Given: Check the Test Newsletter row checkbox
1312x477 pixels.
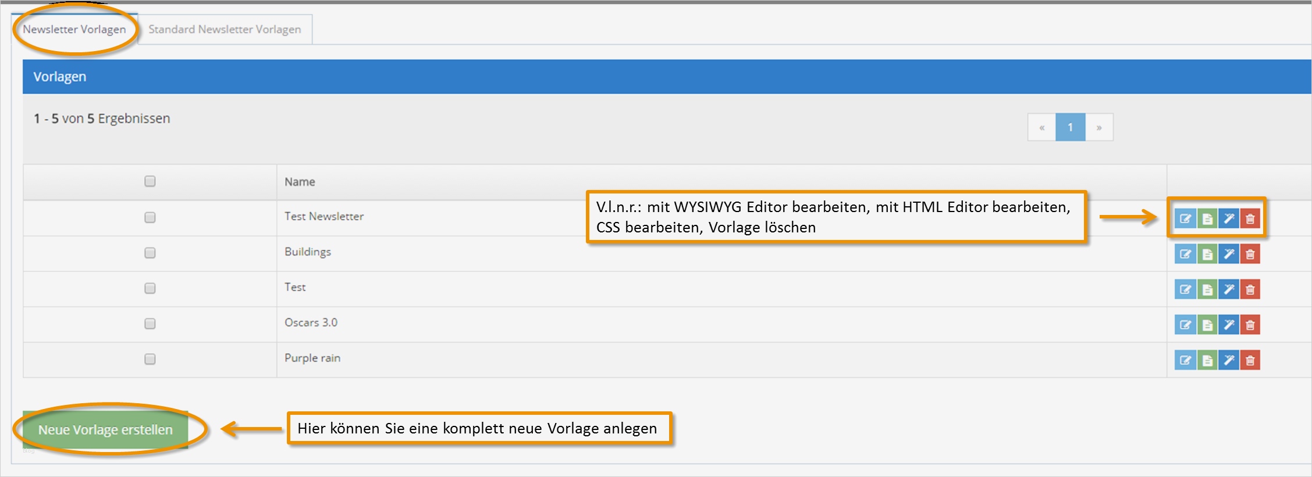Looking at the screenshot, I should point(150,217).
